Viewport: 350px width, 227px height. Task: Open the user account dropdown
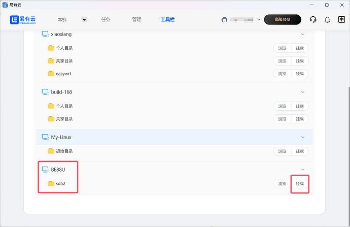click(258, 20)
